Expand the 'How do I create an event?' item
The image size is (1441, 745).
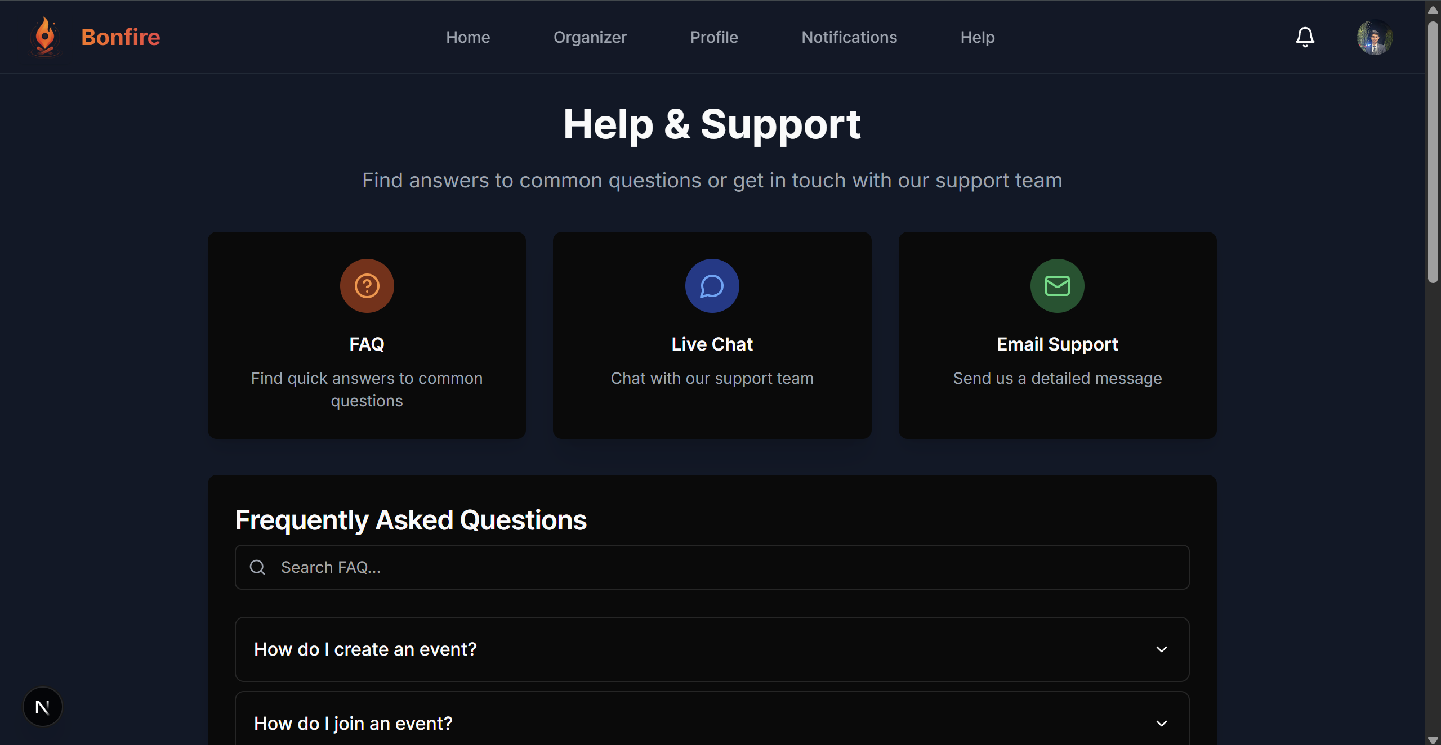click(365, 649)
